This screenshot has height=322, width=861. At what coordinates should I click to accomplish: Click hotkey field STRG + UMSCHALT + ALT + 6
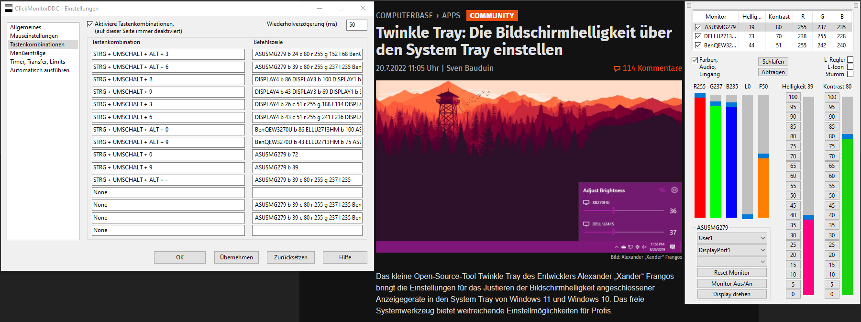point(168,67)
